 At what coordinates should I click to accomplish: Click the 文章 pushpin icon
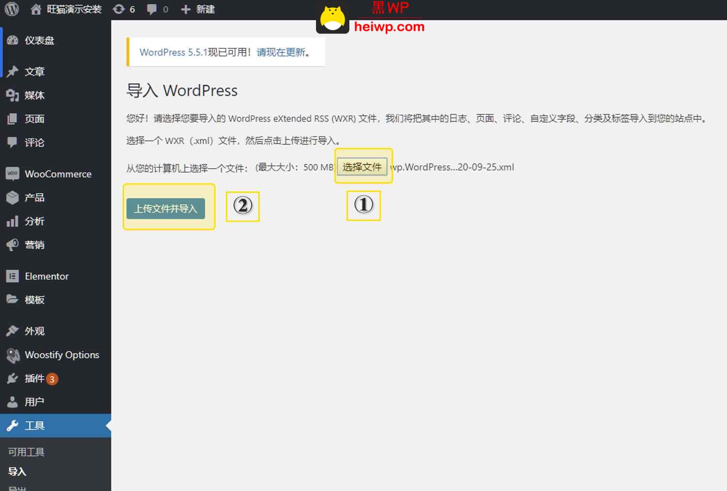13,71
